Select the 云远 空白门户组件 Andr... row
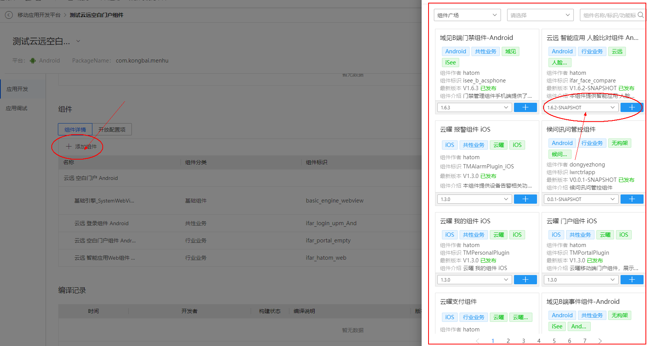The width and height of the screenshot is (647, 346). 240,241
